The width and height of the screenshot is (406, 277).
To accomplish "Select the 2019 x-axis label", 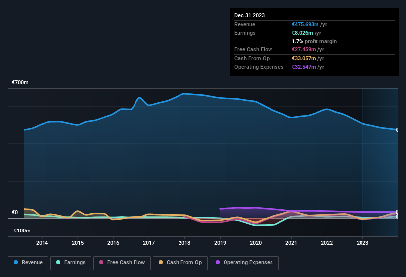I will click(220, 243).
